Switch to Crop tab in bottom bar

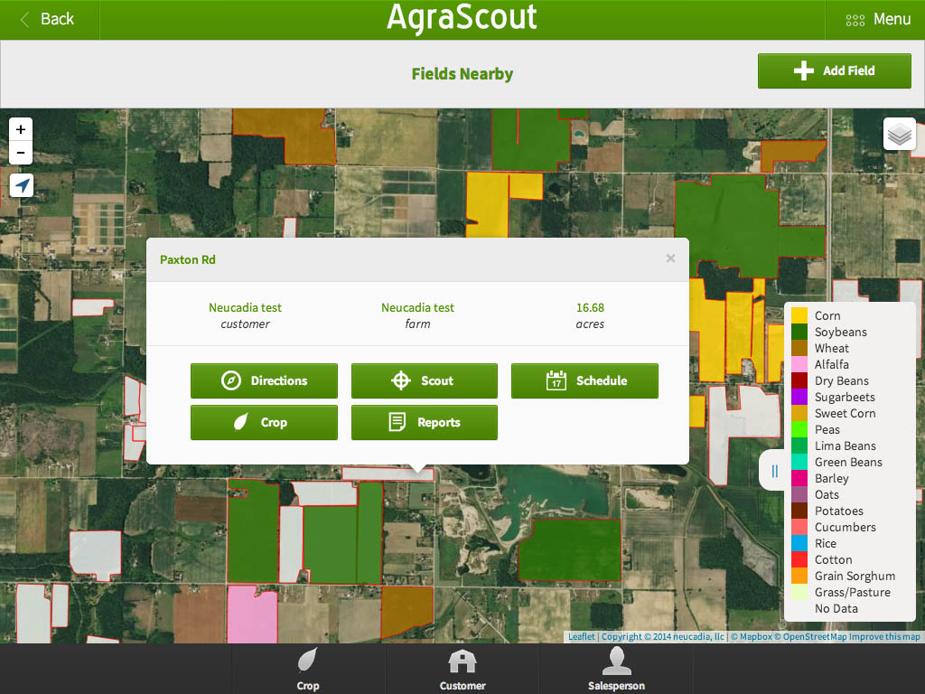click(x=308, y=669)
